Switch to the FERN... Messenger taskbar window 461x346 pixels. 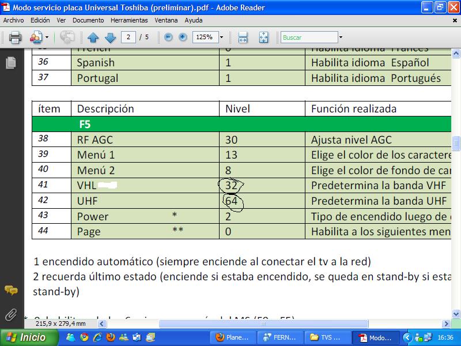(x=280, y=337)
